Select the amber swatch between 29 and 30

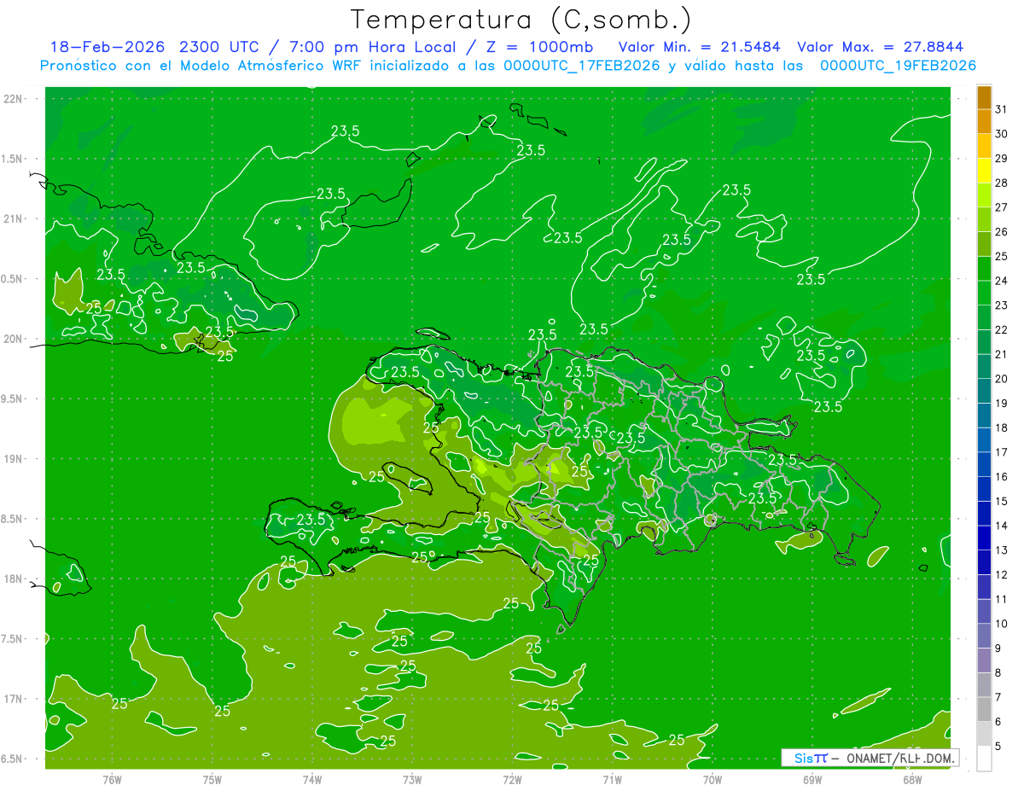click(984, 146)
